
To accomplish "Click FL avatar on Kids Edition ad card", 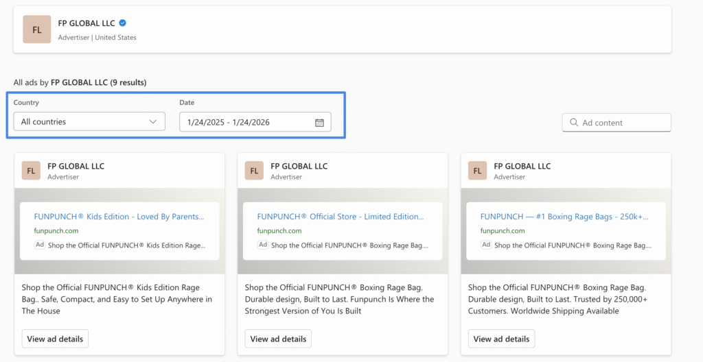I will (x=31, y=171).
